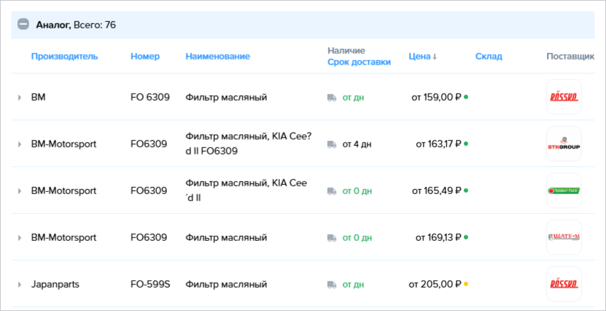Image resolution: width=606 pixels, height=311 pixels.
Task: Sort by Производитель column header
Action: tap(65, 57)
